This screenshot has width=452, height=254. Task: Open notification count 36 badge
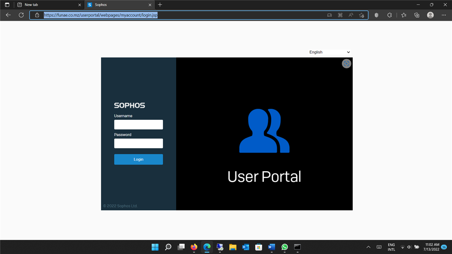(444, 247)
